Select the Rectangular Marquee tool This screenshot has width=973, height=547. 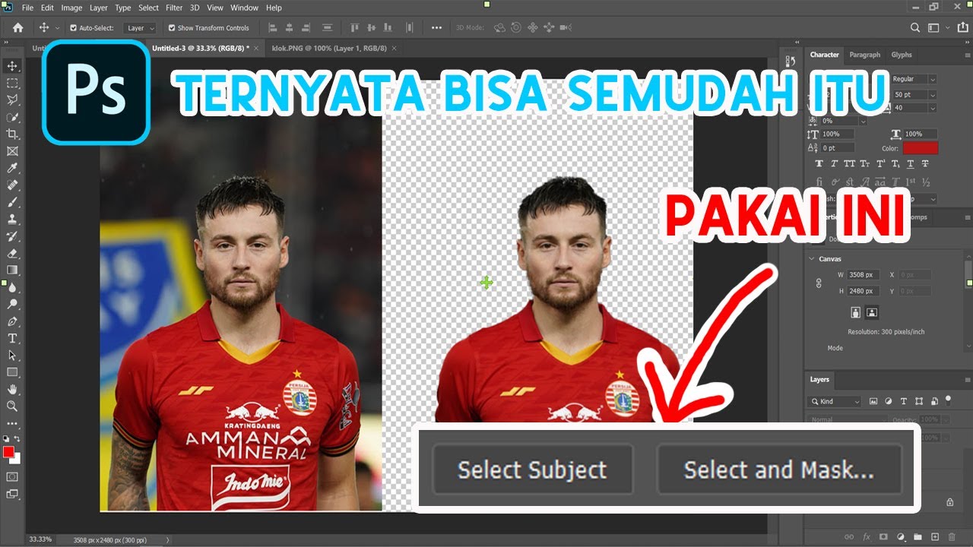pos(12,83)
